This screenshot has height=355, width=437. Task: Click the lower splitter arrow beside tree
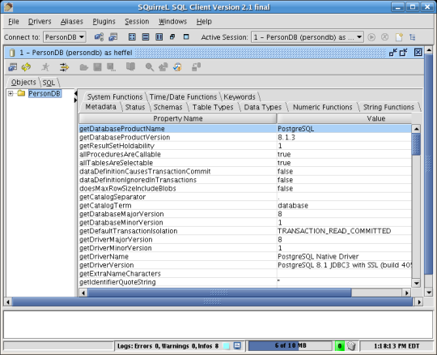point(75,100)
